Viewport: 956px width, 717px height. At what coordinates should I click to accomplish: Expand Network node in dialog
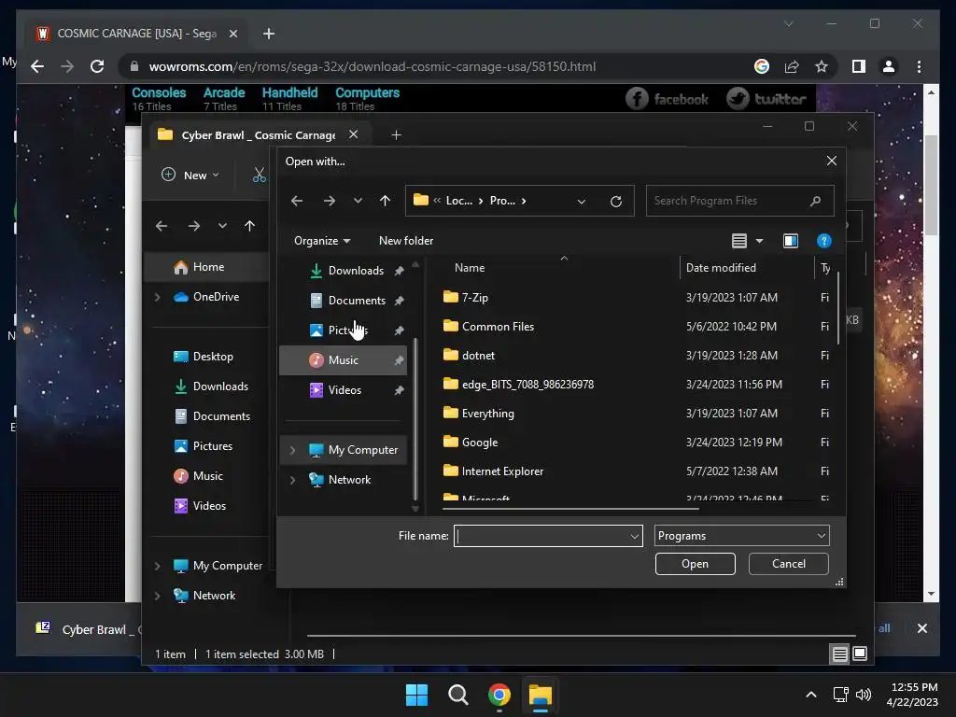292,480
